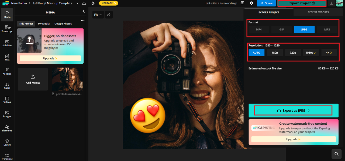The height and width of the screenshot is (161, 345).
Task: Select the uploaded pexels image thumbnail
Action: 67,79
